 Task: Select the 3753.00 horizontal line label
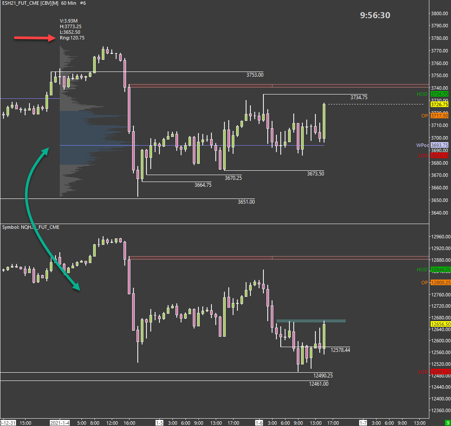[x=255, y=75]
